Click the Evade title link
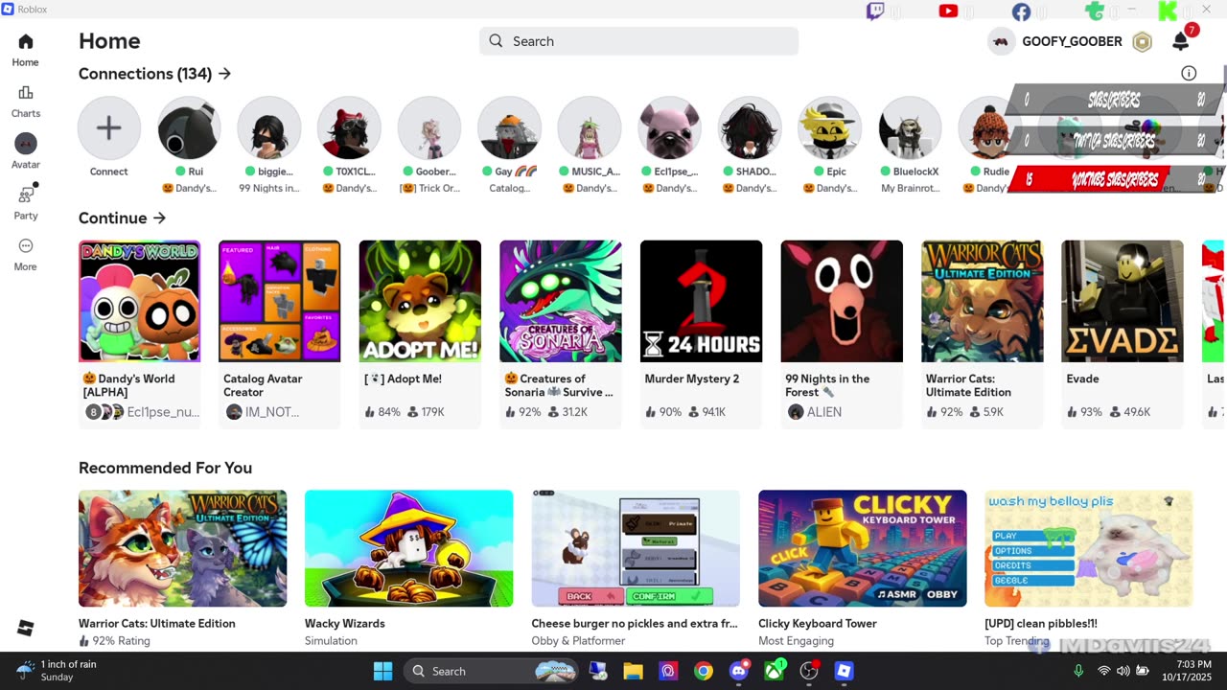The image size is (1227, 690). pyautogui.click(x=1082, y=379)
